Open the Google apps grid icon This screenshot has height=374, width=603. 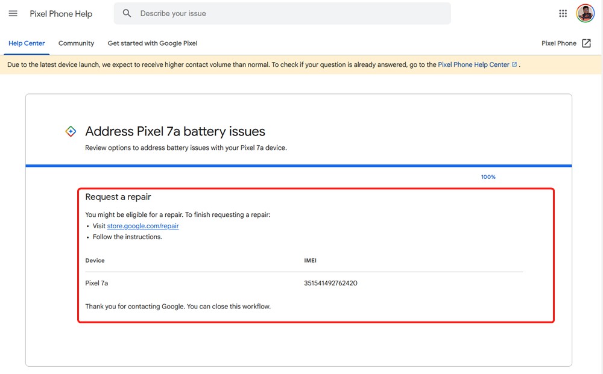tap(563, 13)
